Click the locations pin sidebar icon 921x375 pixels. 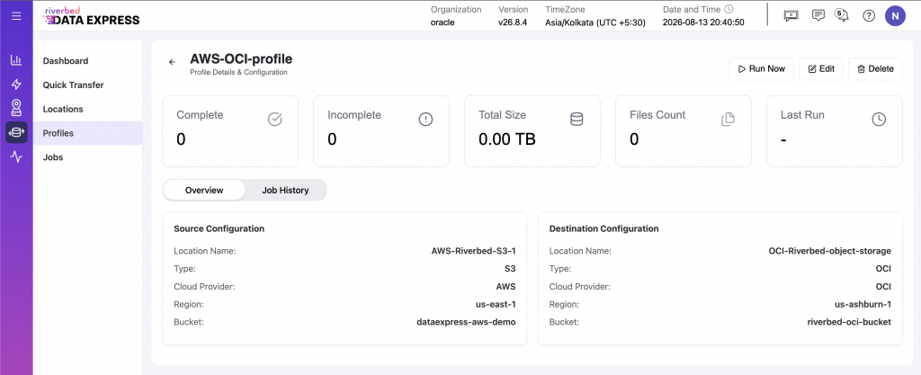16,108
